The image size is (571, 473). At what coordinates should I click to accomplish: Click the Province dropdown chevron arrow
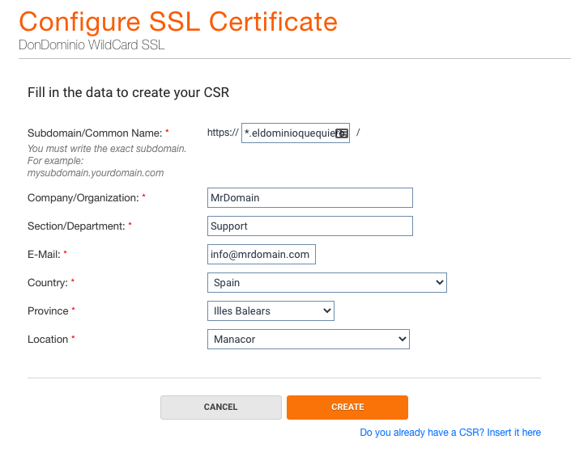tap(327, 310)
